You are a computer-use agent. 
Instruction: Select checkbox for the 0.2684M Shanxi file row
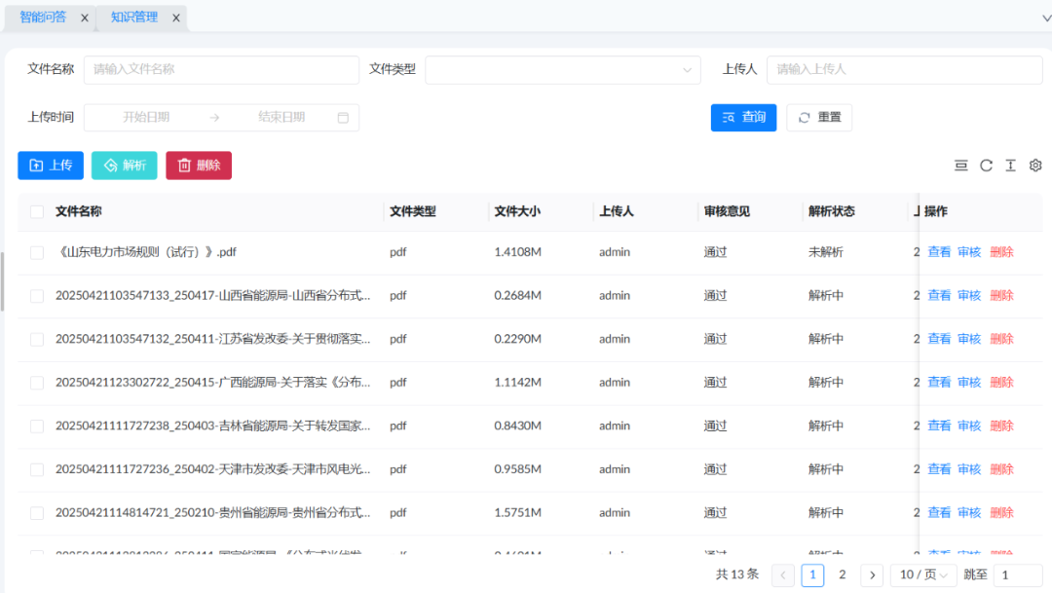tap(37, 296)
